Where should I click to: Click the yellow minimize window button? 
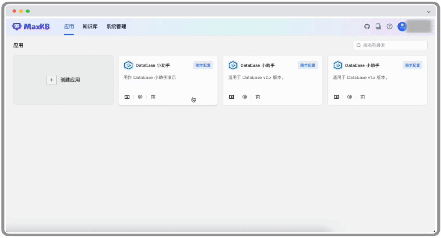pos(21,11)
